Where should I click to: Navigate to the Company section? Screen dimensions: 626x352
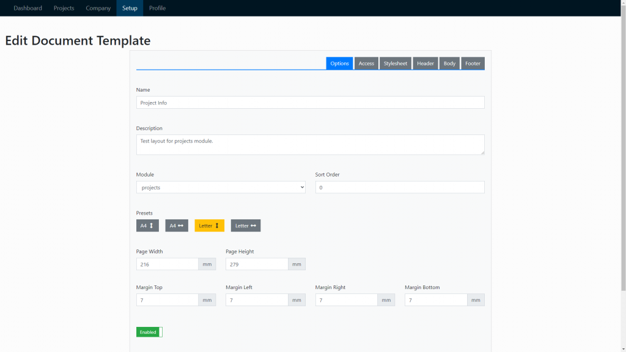pos(98,8)
